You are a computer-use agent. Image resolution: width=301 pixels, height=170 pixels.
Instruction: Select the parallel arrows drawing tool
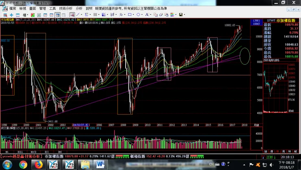coord(121,15)
